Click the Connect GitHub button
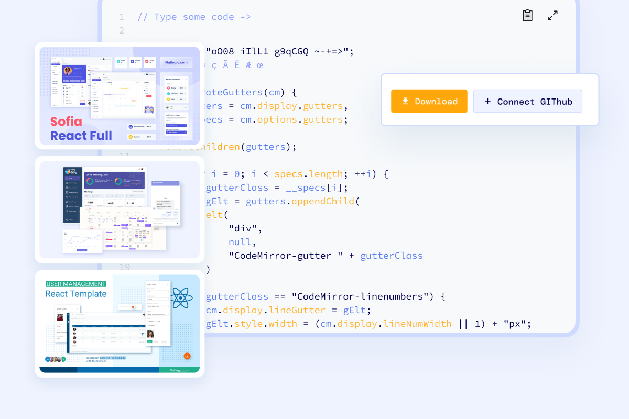629x419 pixels. pyautogui.click(x=528, y=101)
